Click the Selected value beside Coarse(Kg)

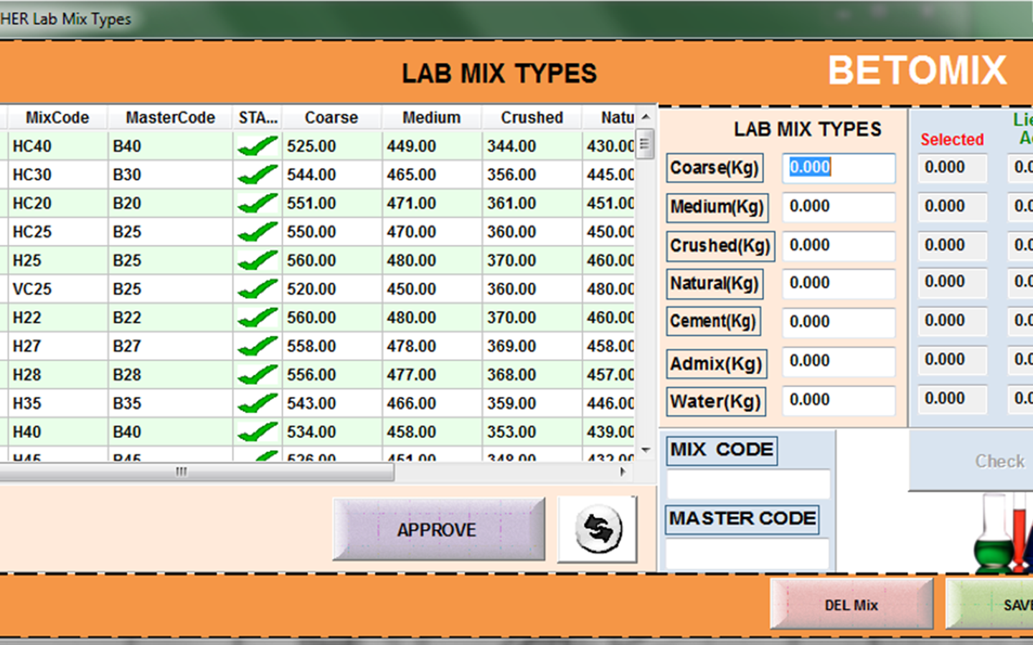[x=952, y=168]
